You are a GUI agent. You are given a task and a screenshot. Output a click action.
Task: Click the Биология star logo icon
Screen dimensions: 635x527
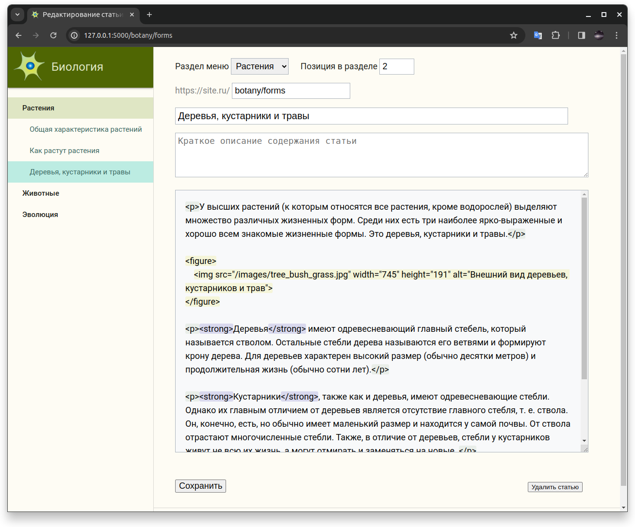point(30,66)
